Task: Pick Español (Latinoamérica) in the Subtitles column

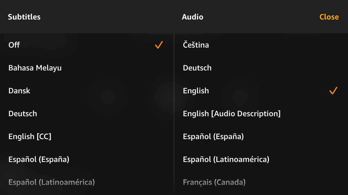Action: click(52, 182)
